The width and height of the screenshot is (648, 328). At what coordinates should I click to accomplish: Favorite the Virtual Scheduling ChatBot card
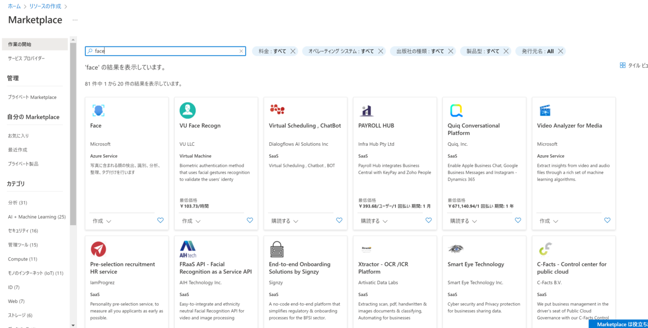coord(339,220)
